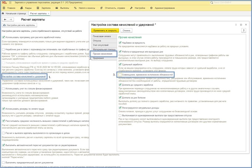This screenshot has width=252, height=168.
Task: Select Прочие начисления in side list
Action: click(103, 54)
